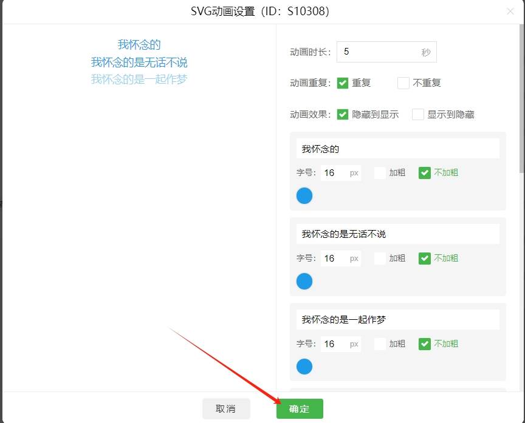525x423 pixels.
Task: Open color swatch for 我怀念的是无话不说
Action: [x=304, y=281]
